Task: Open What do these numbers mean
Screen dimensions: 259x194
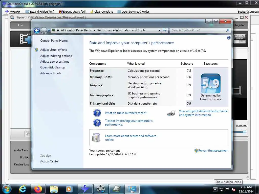Action: pos(126,113)
